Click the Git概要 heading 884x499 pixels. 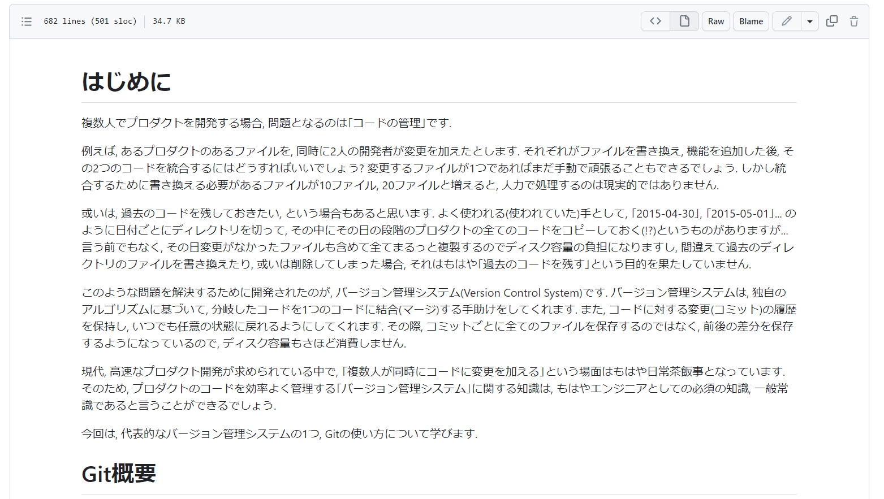point(119,474)
